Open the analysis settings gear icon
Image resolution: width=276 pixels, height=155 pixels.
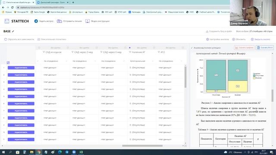point(207,39)
